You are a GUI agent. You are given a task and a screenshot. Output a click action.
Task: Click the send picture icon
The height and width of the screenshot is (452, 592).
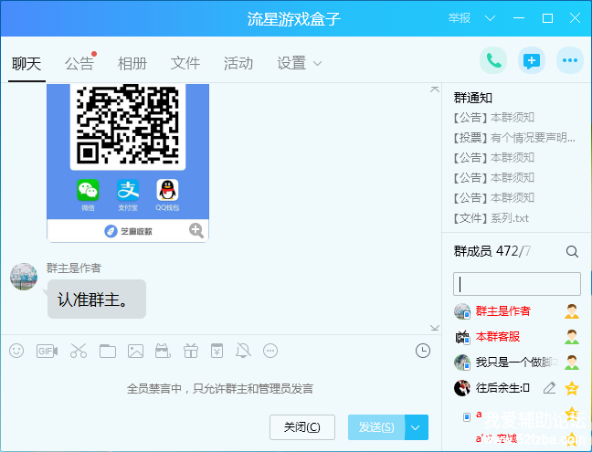tap(135, 351)
